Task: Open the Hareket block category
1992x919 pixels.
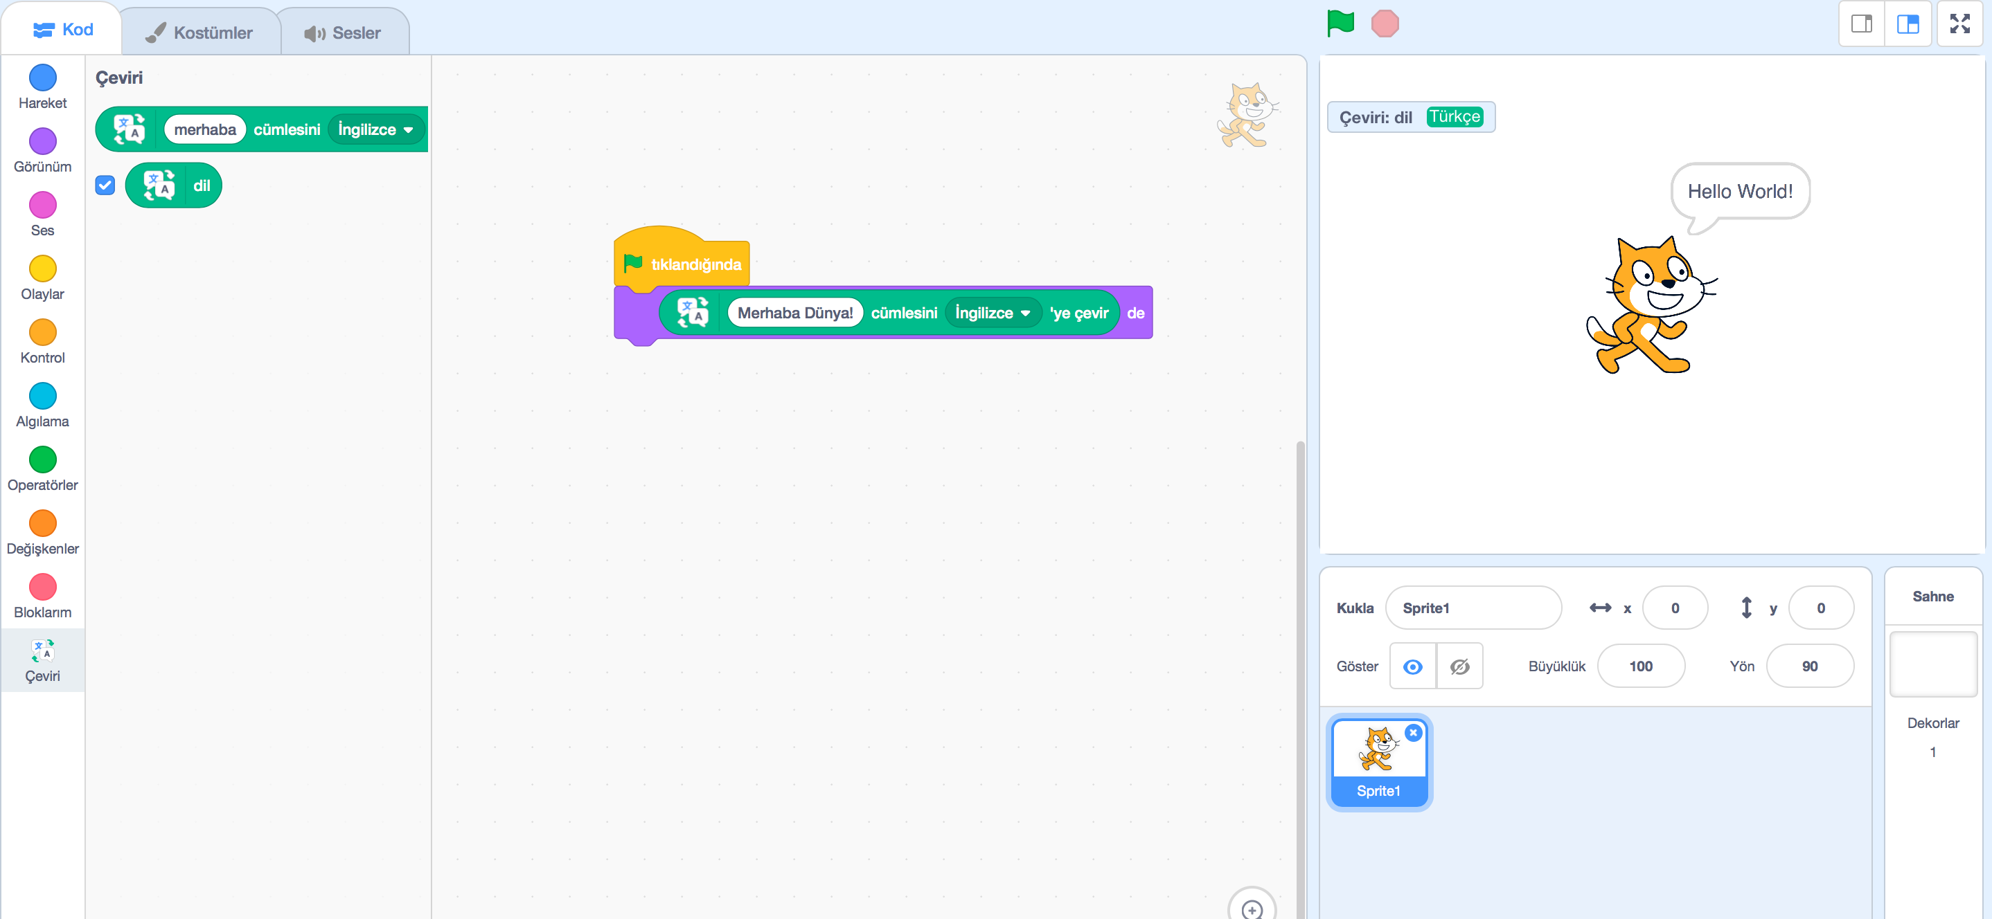Action: coord(42,87)
